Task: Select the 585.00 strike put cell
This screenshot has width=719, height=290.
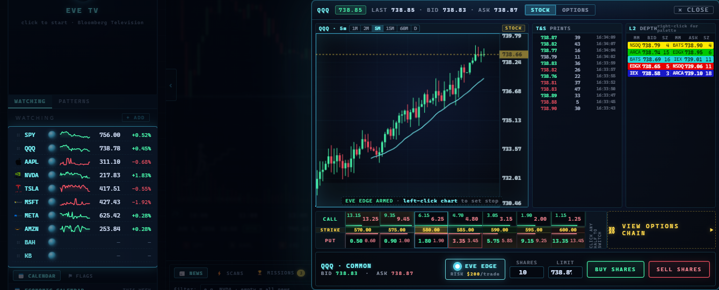Action: point(465,241)
